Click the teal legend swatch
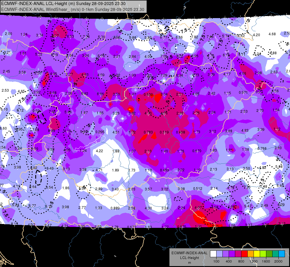The image size is (290, 267). click(x=275, y=254)
